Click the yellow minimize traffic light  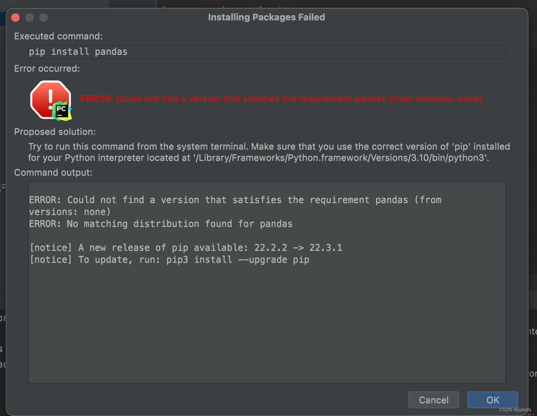coord(30,17)
